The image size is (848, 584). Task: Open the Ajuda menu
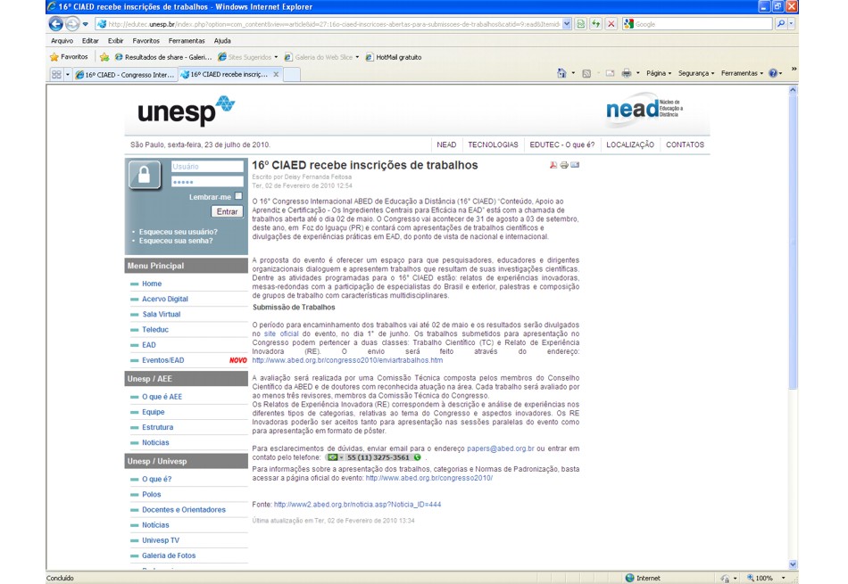click(222, 40)
